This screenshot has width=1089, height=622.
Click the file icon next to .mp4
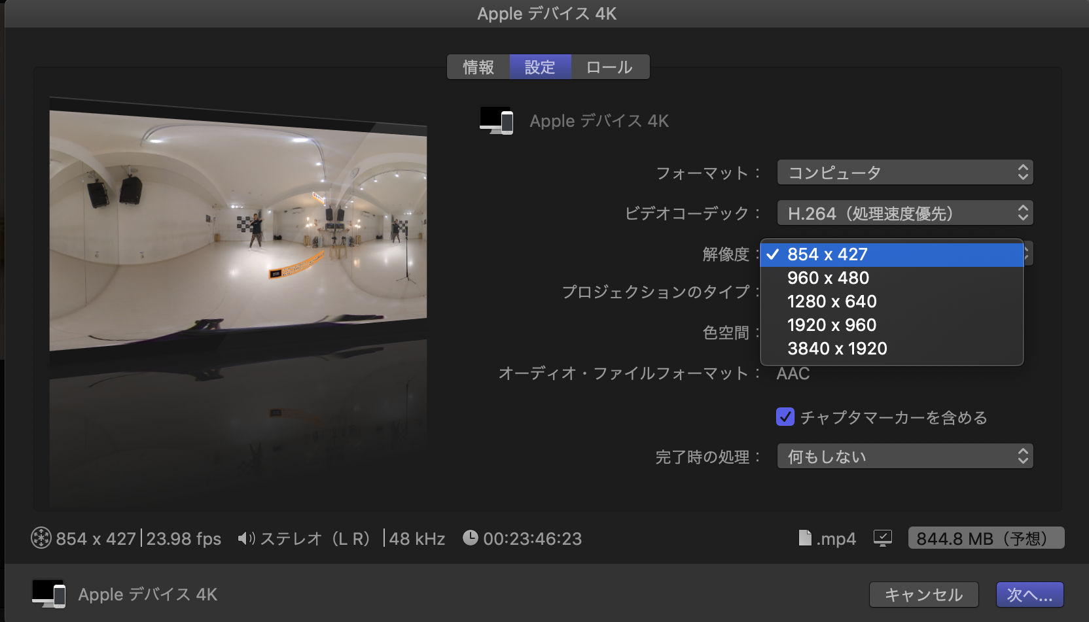click(805, 538)
